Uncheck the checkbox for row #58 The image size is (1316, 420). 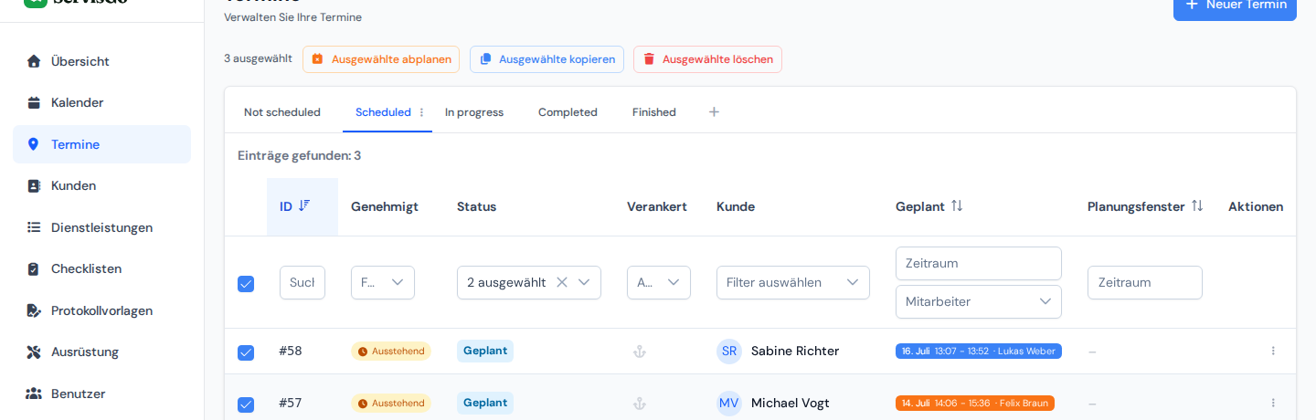[246, 352]
